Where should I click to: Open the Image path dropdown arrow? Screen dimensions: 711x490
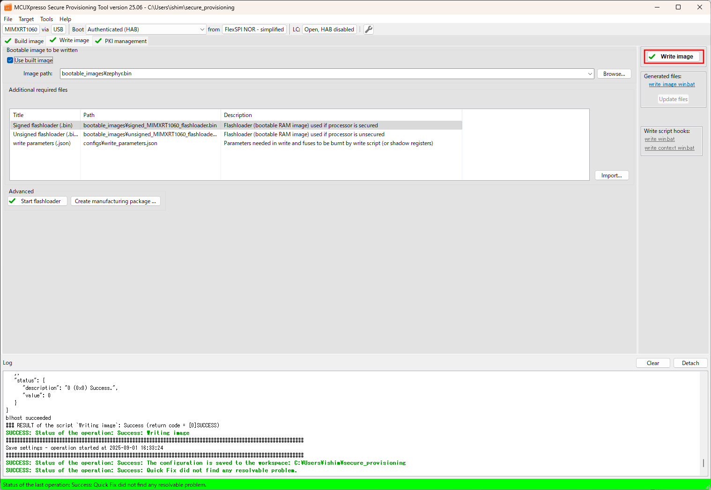coord(590,74)
